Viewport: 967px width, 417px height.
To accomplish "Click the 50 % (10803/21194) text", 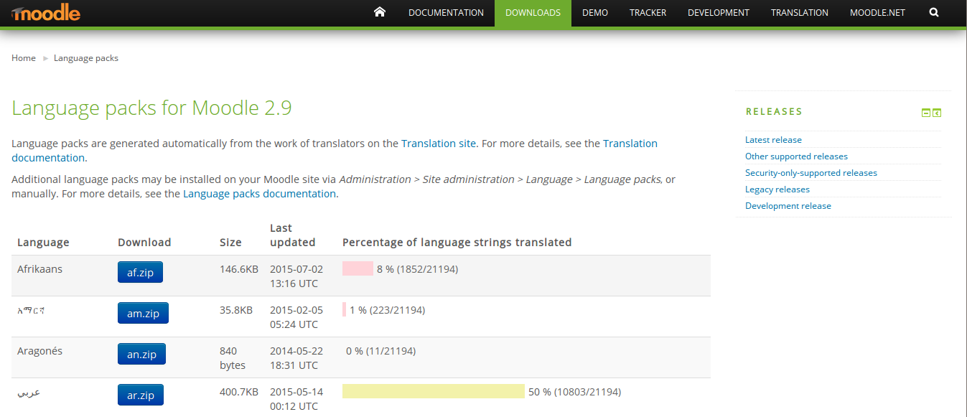I will pyautogui.click(x=574, y=392).
